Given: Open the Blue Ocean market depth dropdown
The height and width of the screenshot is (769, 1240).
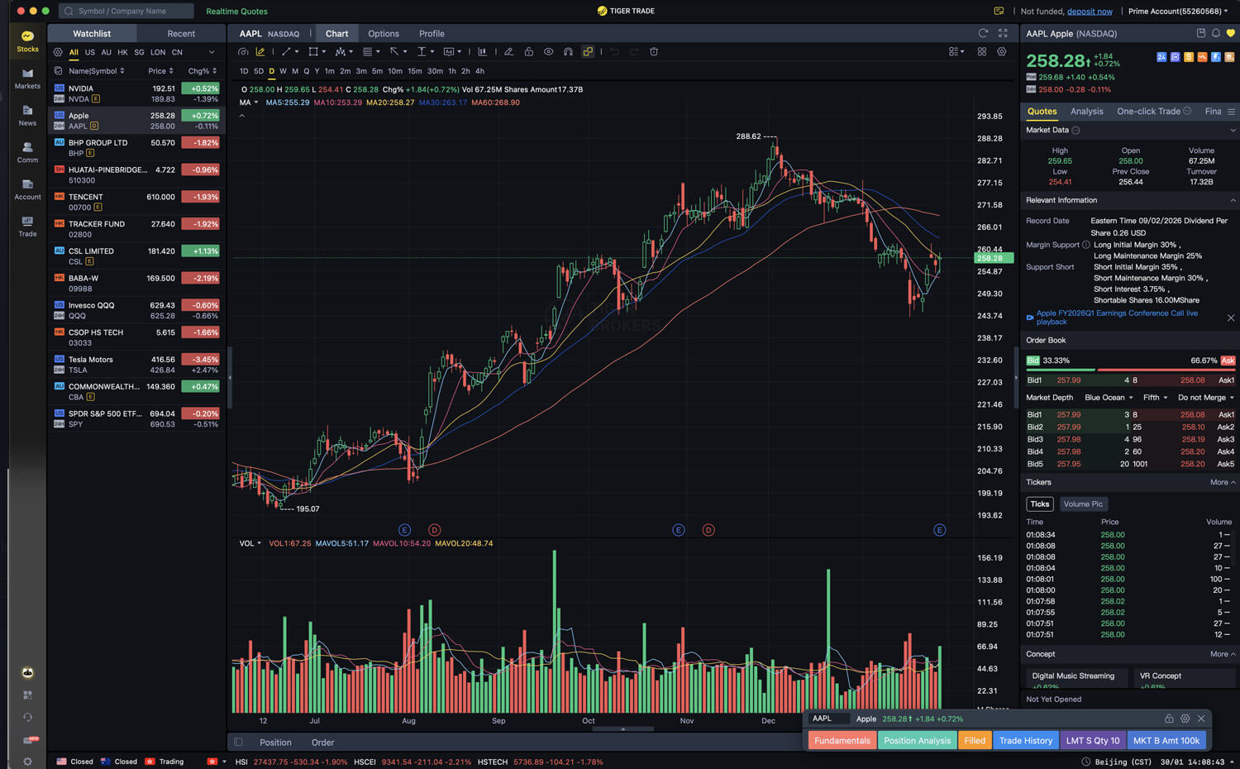Looking at the screenshot, I should coord(1109,398).
